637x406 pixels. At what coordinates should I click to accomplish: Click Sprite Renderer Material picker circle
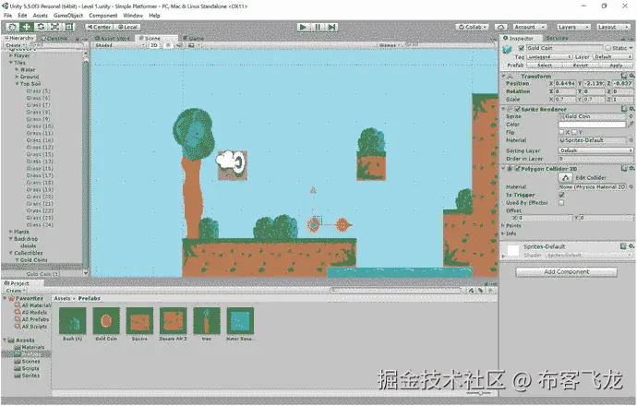pyautogui.click(x=631, y=140)
